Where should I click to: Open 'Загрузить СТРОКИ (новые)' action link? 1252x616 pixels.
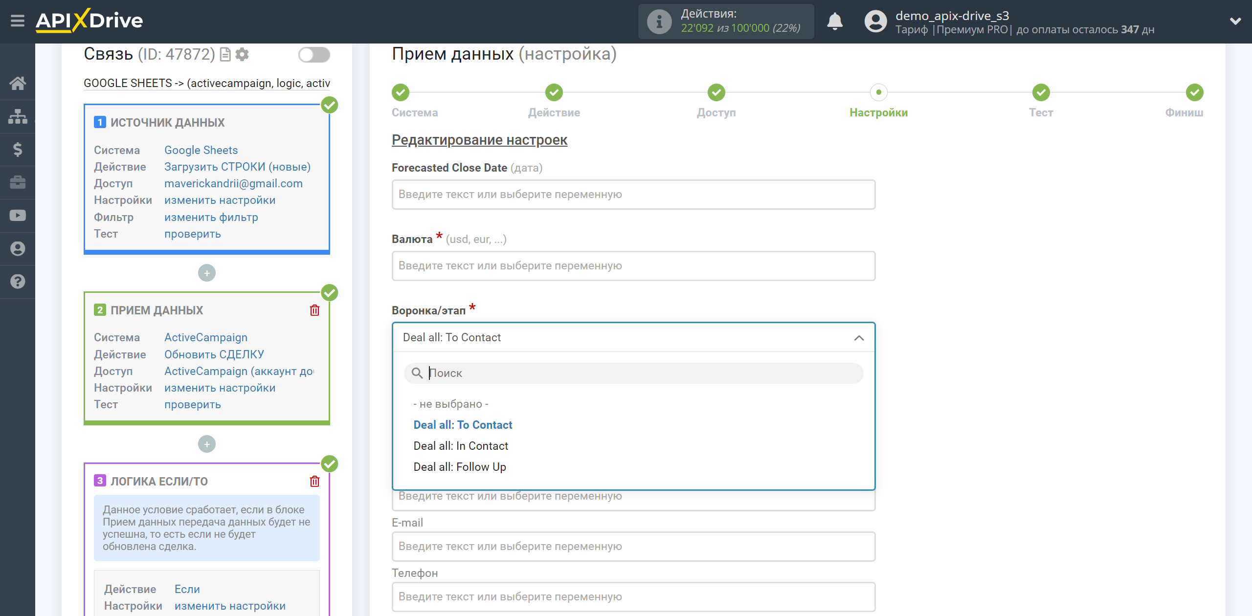237,167
